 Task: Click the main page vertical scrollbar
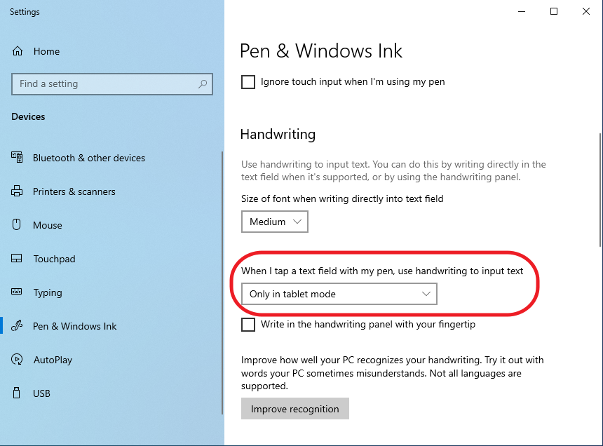tap(600, 190)
